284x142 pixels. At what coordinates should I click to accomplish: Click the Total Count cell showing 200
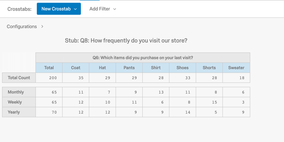(49, 78)
